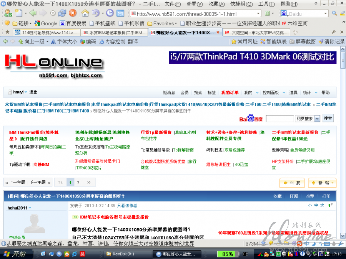Click the 回复 reply button
This screenshot has height=259, width=346.
pos(292,183)
